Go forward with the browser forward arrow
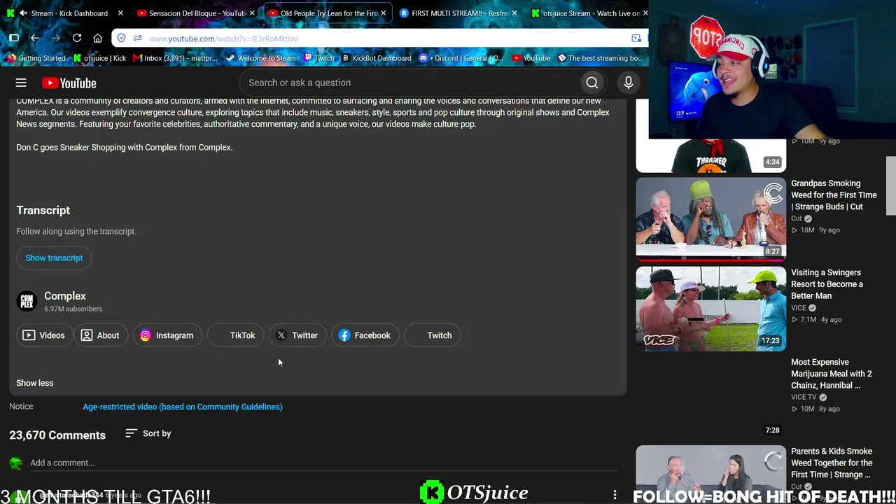This screenshot has width=896, height=504. (x=56, y=38)
